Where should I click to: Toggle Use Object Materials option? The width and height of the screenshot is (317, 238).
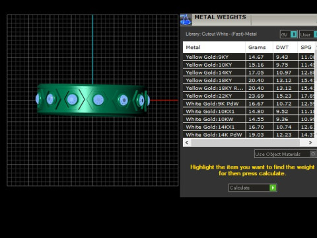(x=285, y=154)
